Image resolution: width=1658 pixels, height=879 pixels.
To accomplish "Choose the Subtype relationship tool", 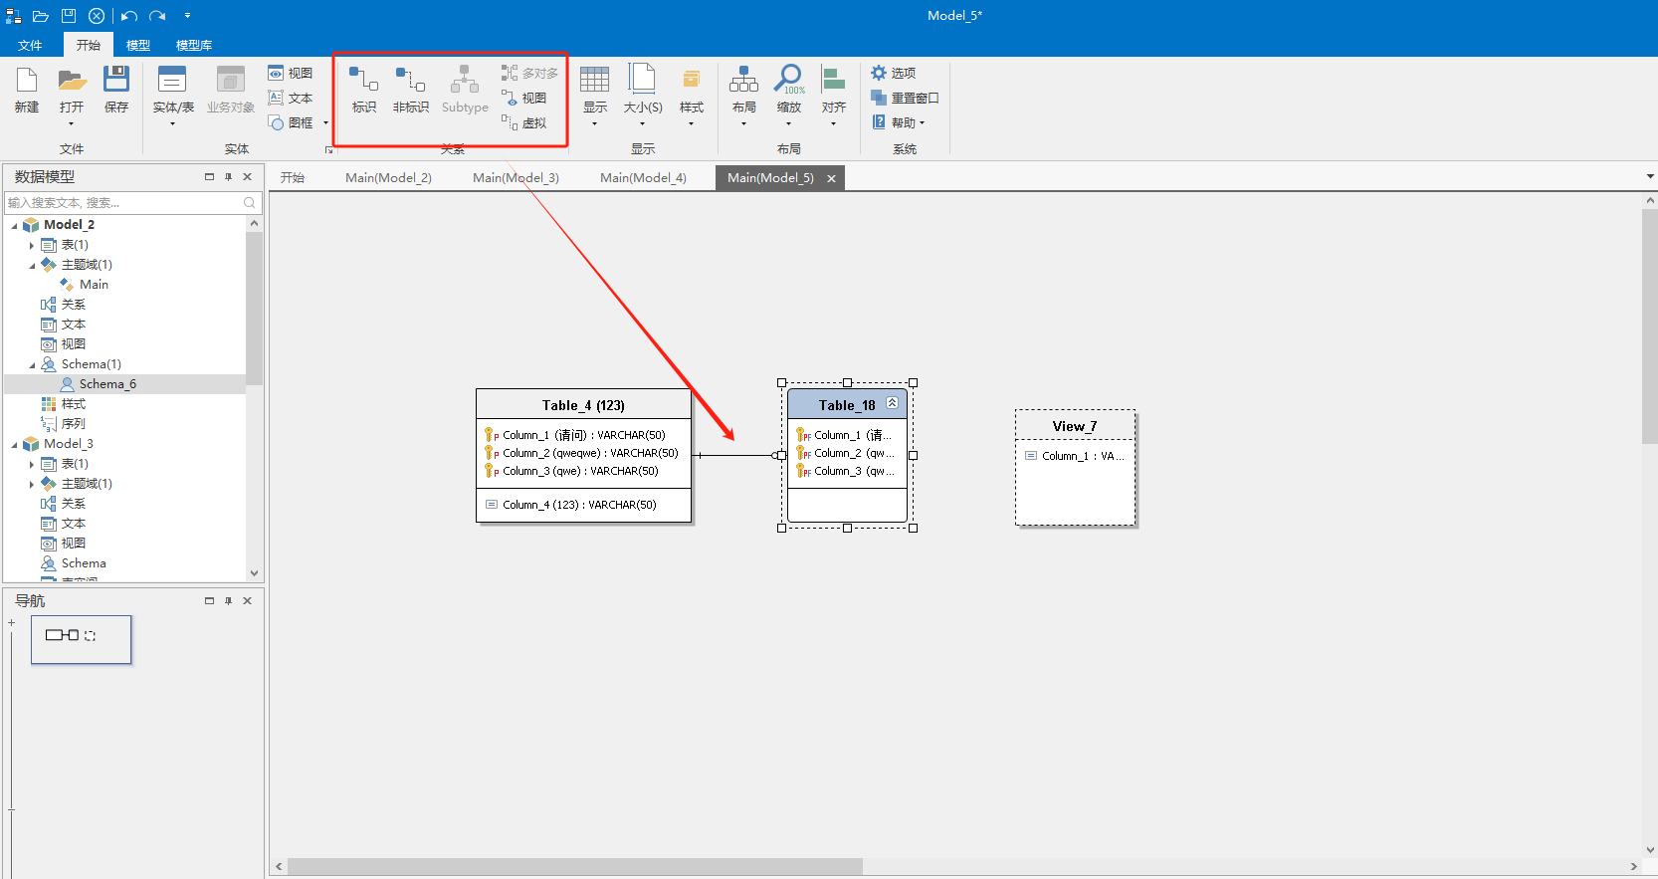I will pos(465,90).
